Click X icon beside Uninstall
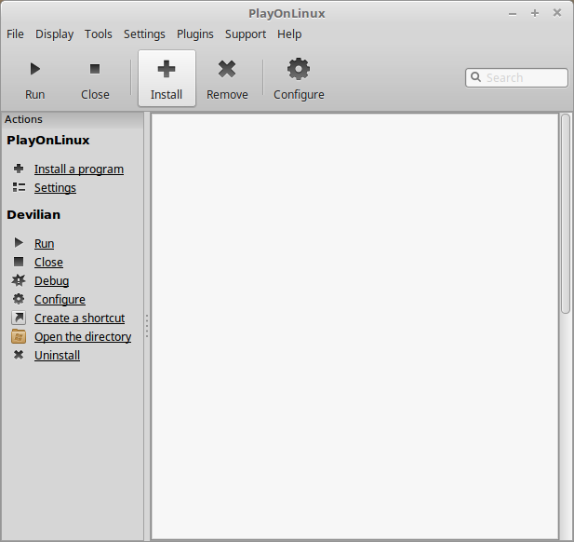 [19, 355]
